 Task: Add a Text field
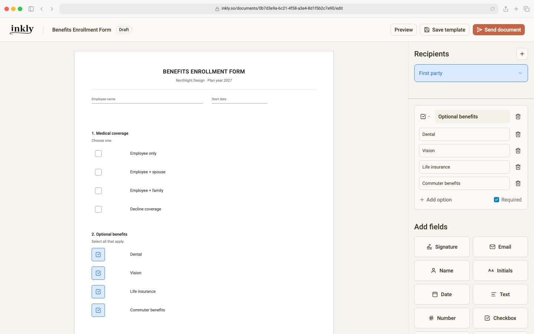[x=500, y=294]
